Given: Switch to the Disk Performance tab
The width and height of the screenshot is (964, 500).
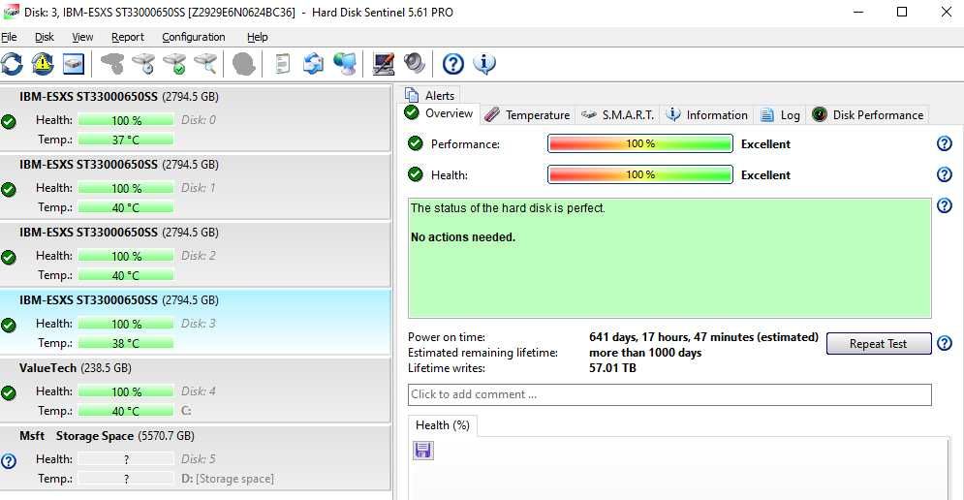Looking at the screenshot, I should [867, 115].
